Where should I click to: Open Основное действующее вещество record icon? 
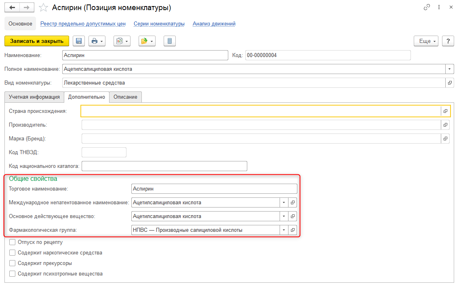[293, 216]
